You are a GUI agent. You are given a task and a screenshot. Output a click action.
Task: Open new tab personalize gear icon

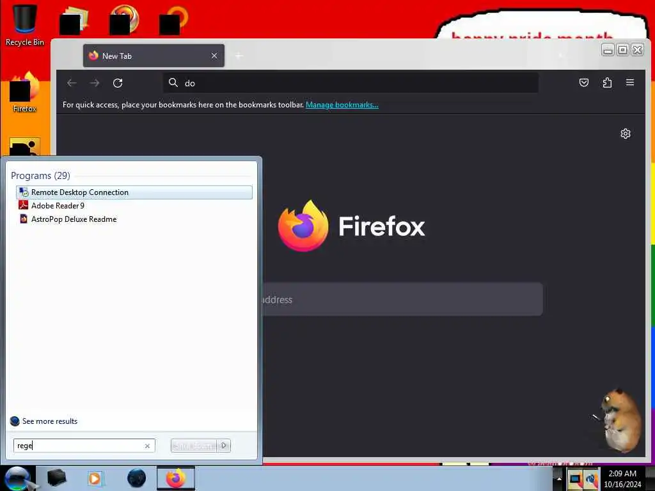click(626, 134)
